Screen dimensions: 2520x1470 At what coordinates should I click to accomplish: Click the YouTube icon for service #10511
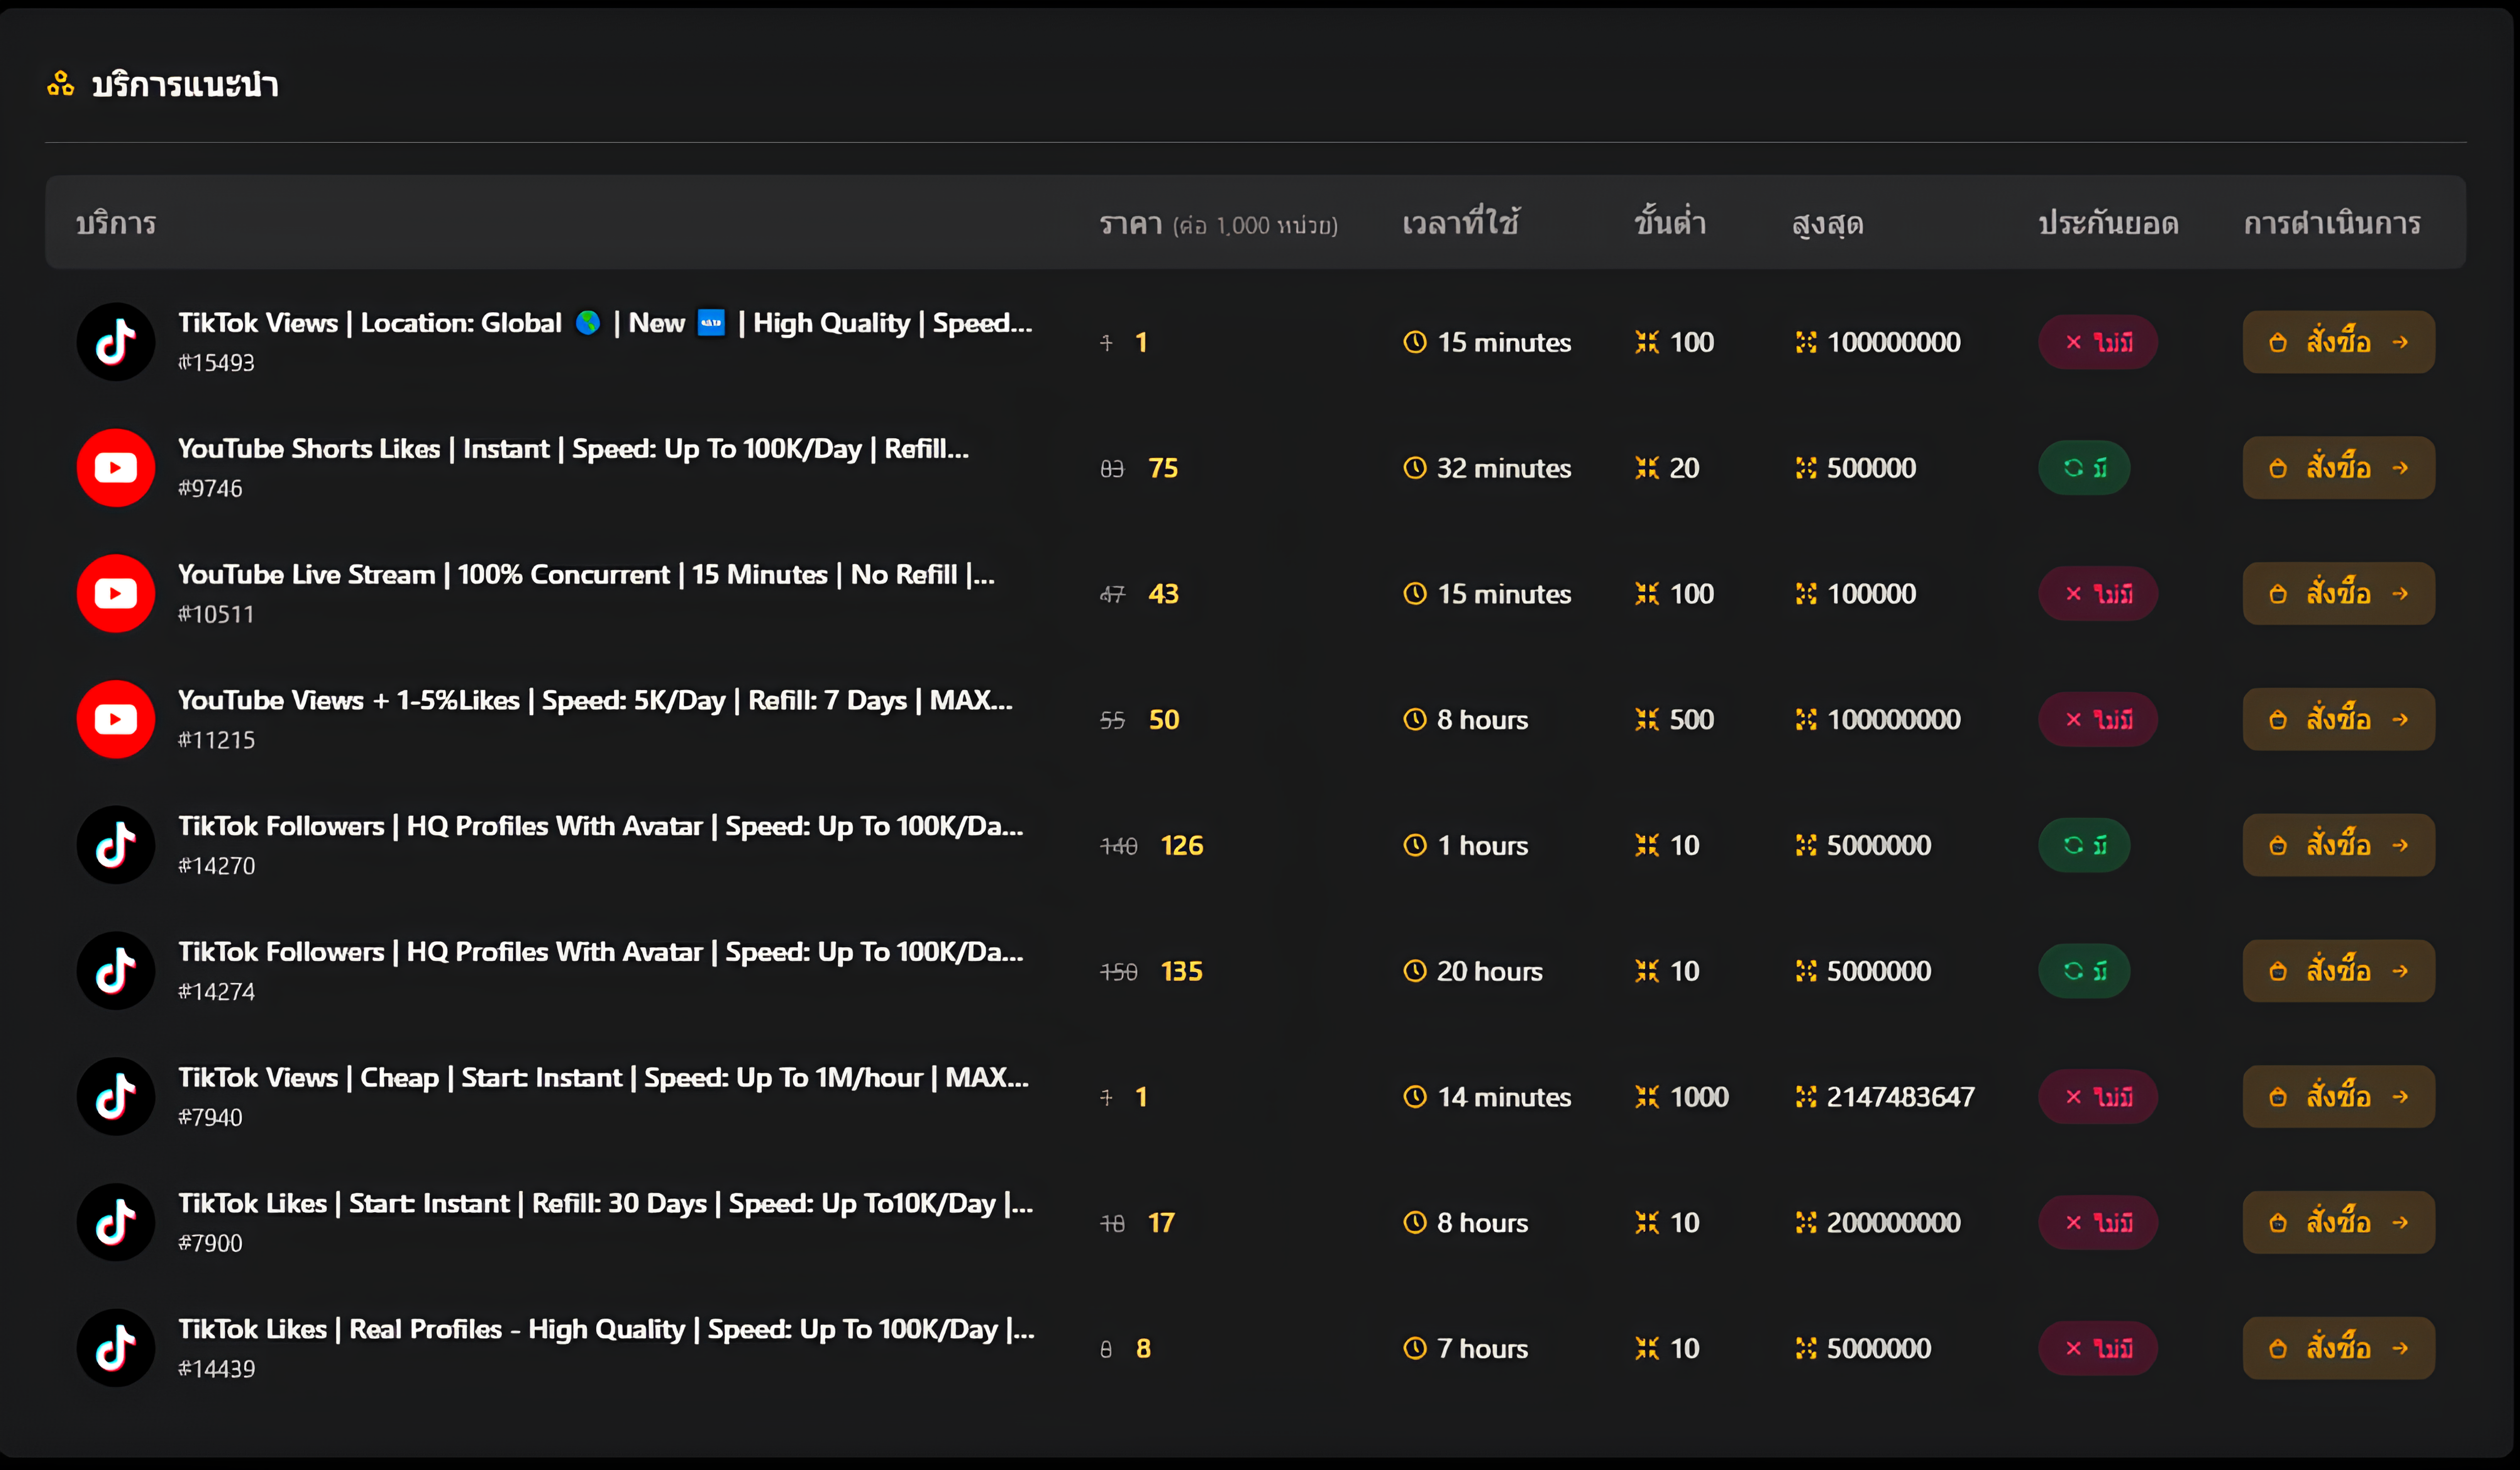(116, 594)
